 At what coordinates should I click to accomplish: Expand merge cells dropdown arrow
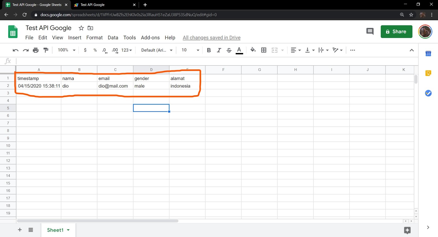[x=283, y=50]
